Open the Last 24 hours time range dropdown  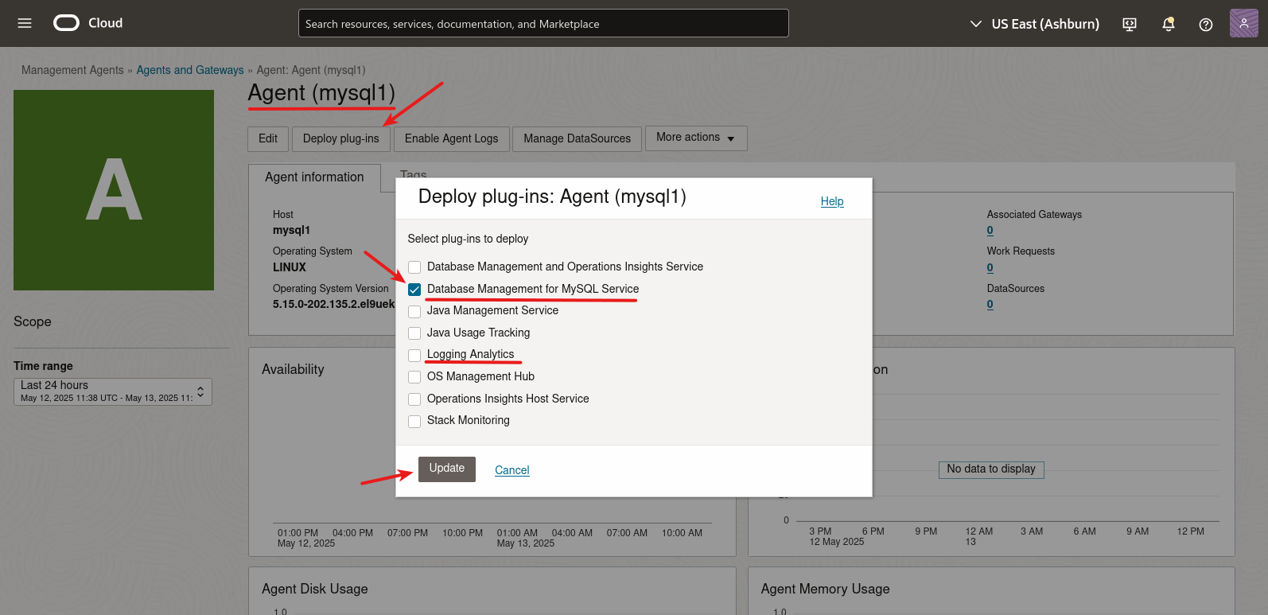(x=113, y=391)
